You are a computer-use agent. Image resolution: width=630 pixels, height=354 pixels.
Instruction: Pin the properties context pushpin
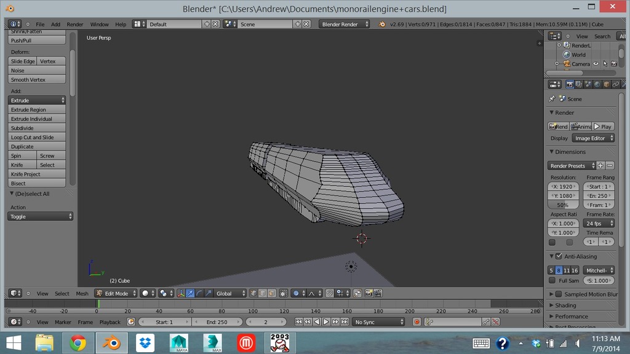coord(552,99)
